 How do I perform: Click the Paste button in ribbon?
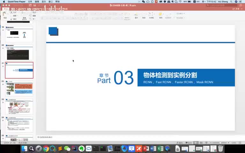[5, 15]
